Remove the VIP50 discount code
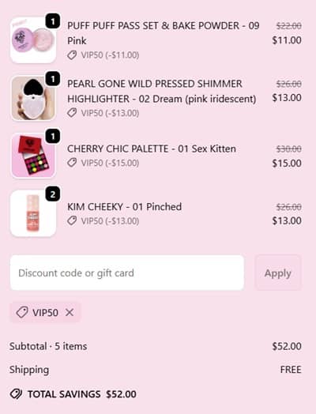 click(70, 313)
